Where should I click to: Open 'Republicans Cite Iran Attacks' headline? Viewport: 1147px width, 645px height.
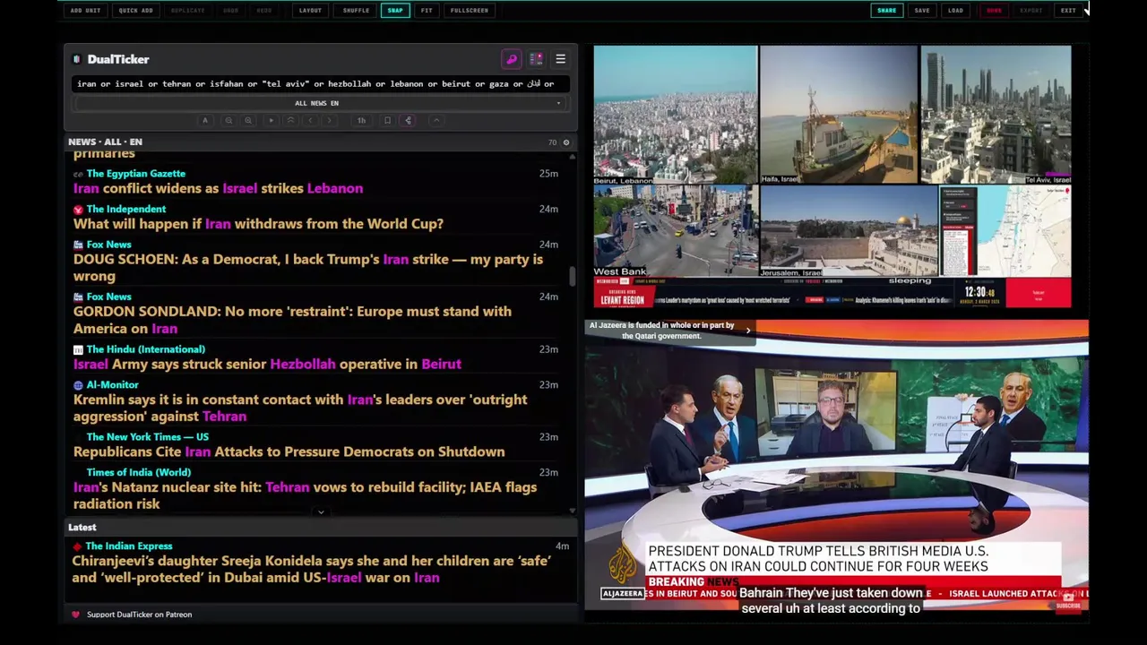click(289, 451)
